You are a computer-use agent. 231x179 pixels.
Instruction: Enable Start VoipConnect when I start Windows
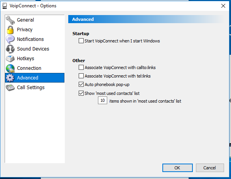click(81, 41)
